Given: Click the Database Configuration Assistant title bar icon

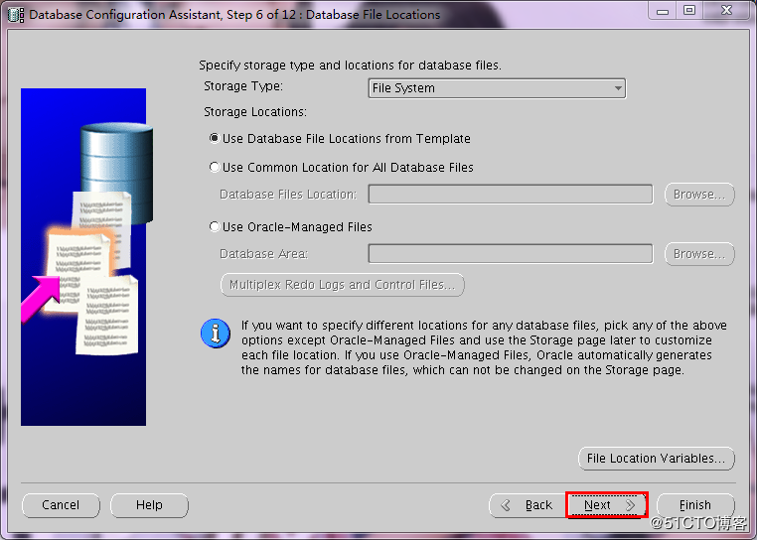Looking at the screenshot, I should [16, 15].
